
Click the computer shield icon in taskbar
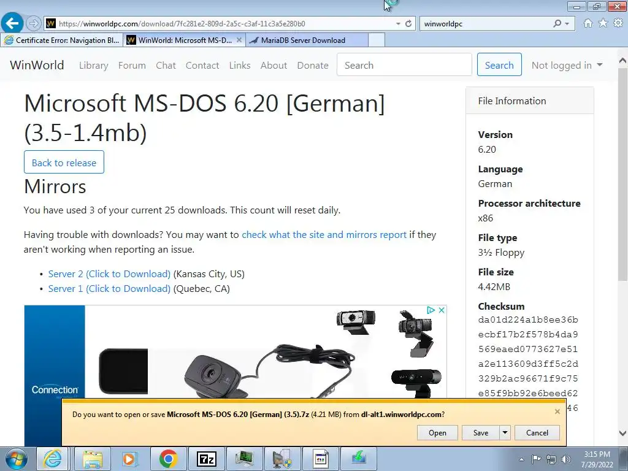click(x=282, y=459)
